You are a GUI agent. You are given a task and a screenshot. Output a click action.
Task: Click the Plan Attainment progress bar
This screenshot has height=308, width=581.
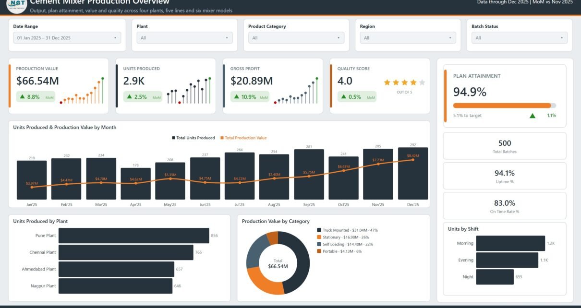505,106
